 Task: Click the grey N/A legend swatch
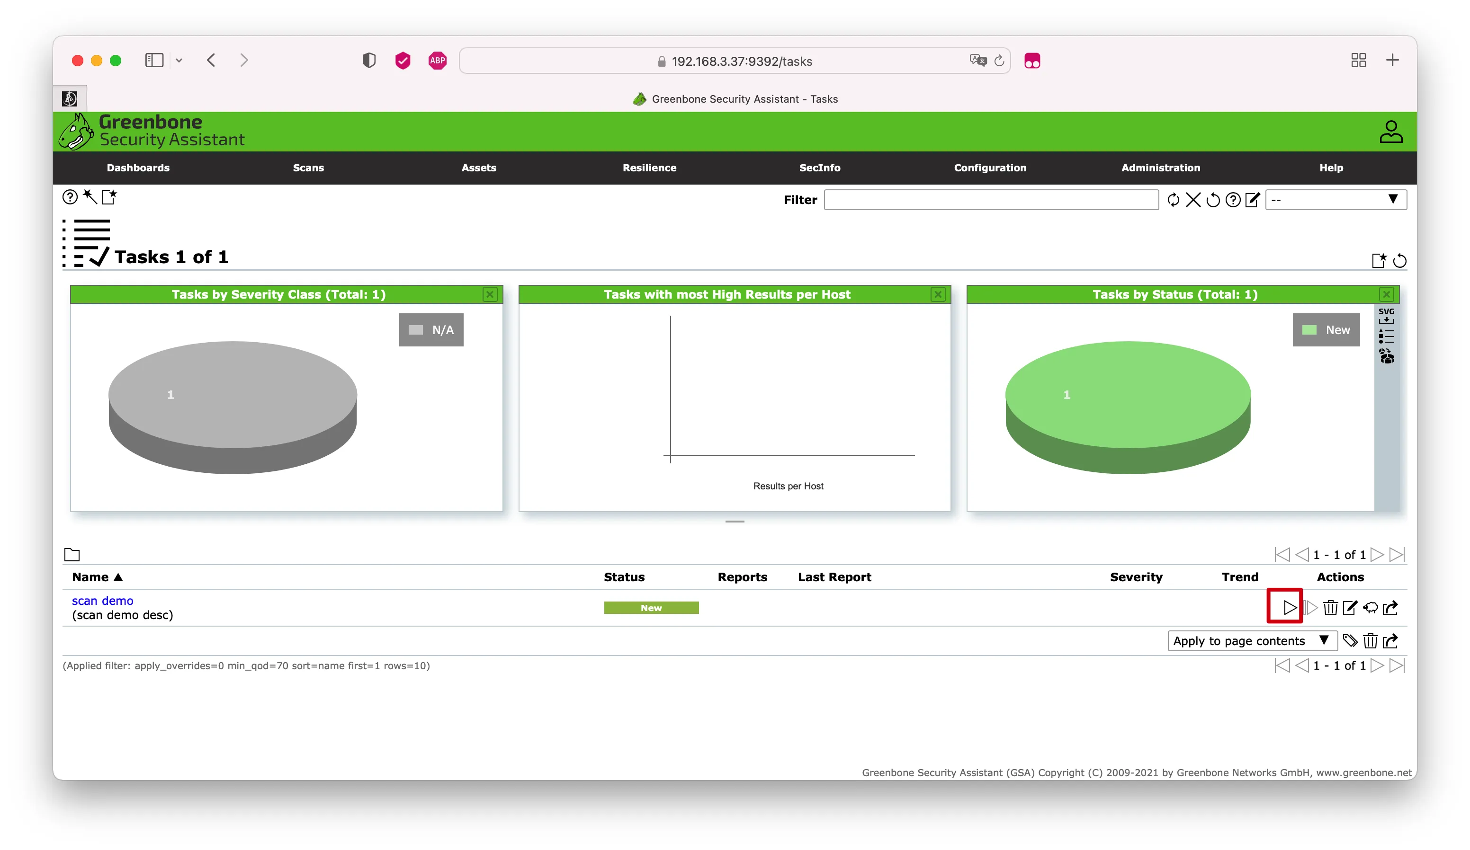pyautogui.click(x=415, y=330)
